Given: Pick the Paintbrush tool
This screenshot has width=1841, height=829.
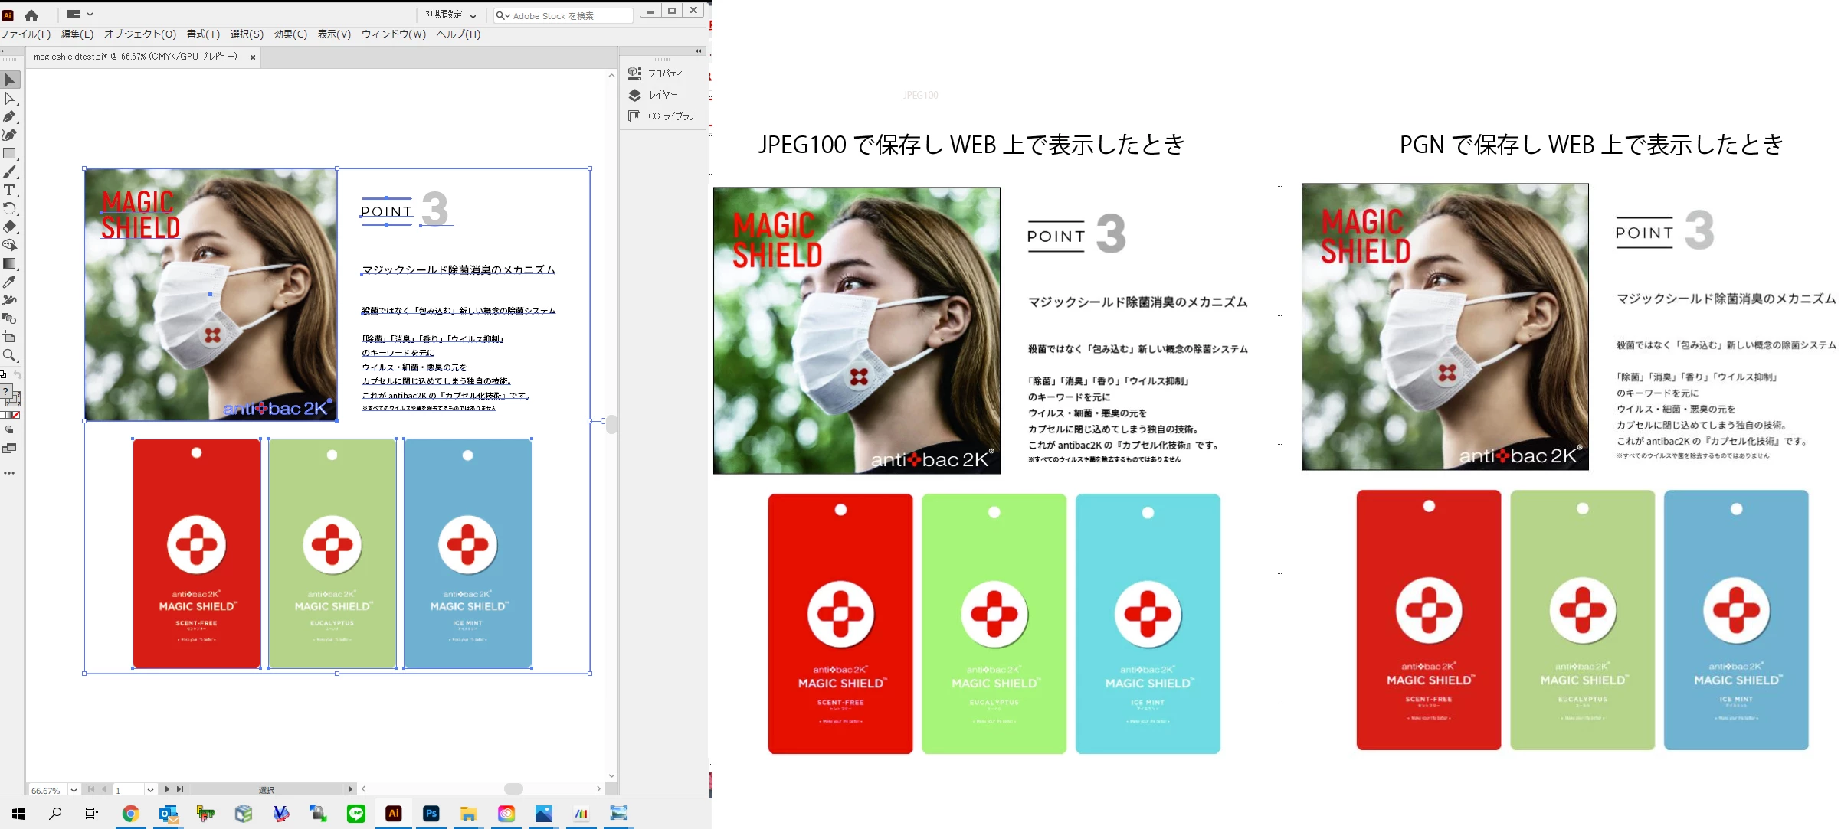Looking at the screenshot, I should (10, 172).
